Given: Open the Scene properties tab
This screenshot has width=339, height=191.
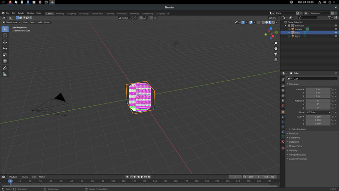Looking at the screenshot, I should (x=283, y=101).
